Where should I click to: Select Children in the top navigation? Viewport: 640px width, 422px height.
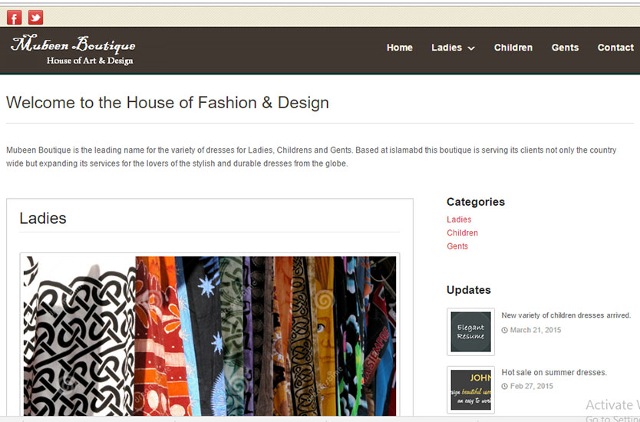tap(513, 48)
